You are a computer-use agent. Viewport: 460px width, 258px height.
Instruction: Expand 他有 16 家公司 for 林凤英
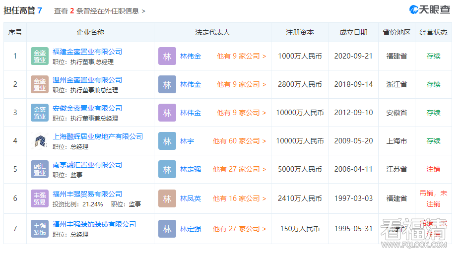[239, 198]
